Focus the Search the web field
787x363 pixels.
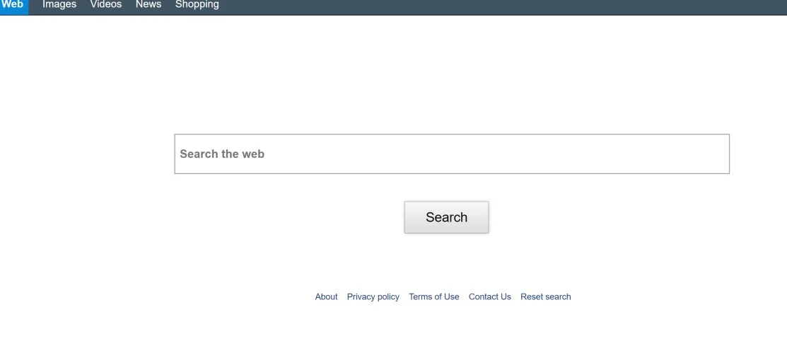[x=452, y=154]
